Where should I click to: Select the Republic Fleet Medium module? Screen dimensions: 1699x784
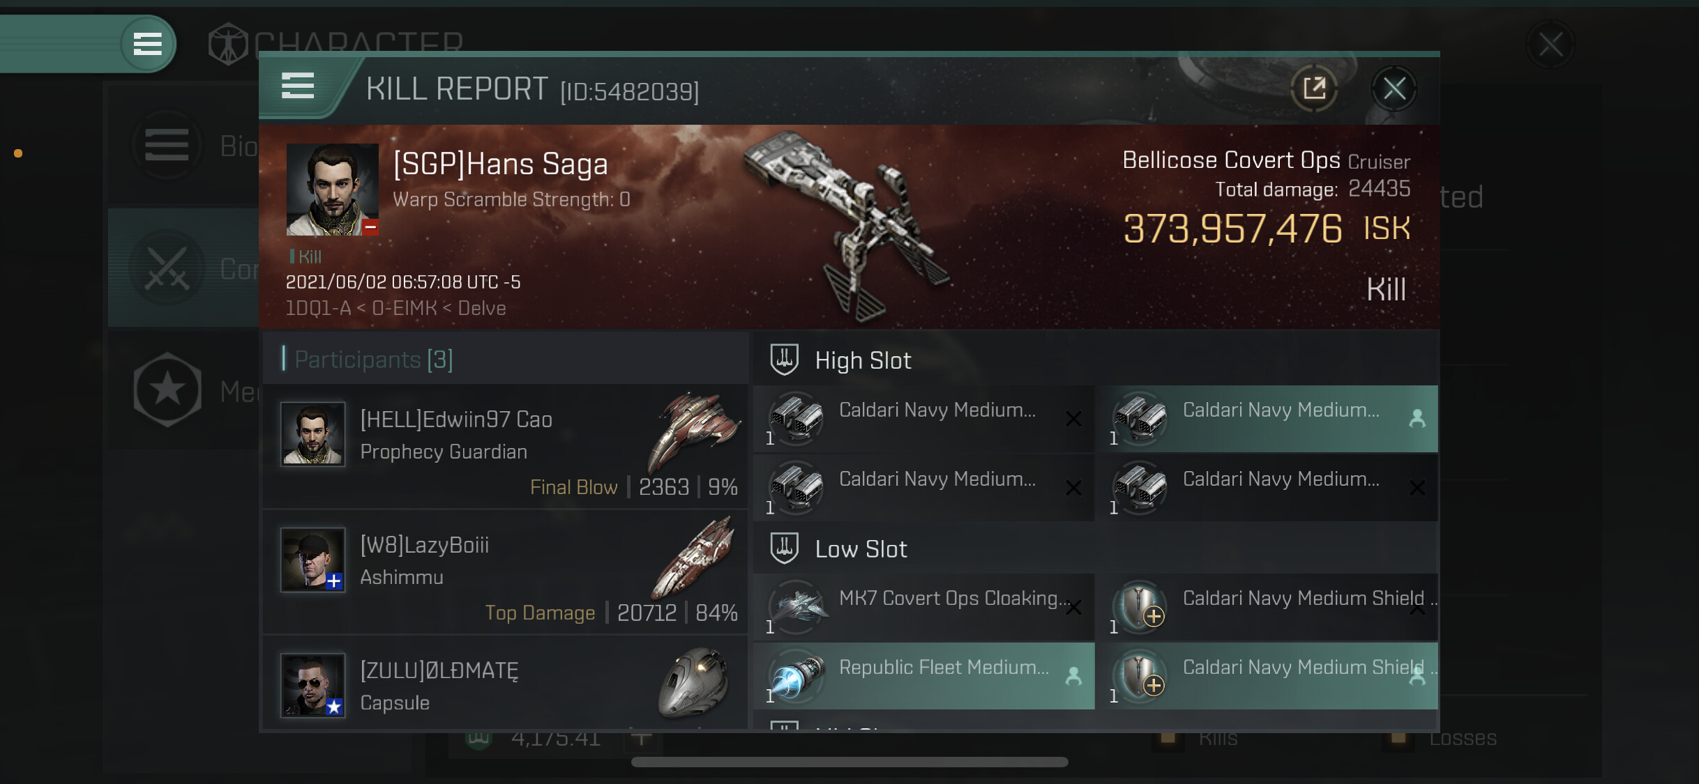click(923, 676)
